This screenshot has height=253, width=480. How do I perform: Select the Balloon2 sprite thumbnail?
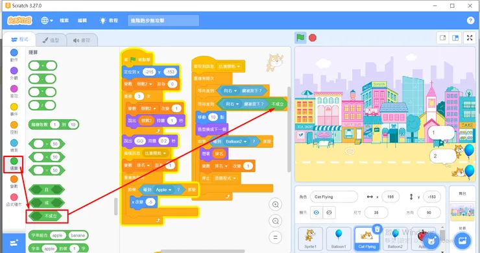[395, 238]
